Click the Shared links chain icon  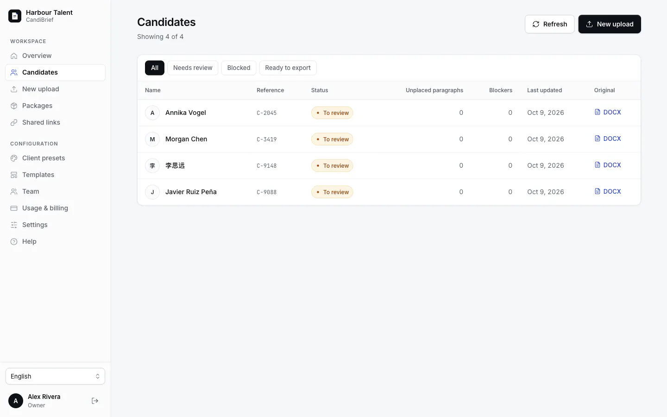[14, 122]
